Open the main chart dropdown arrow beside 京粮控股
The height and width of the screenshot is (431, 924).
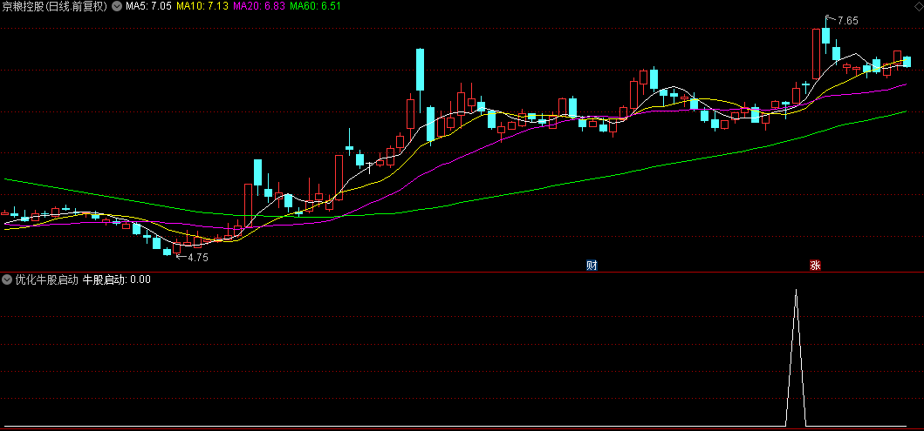117,6
